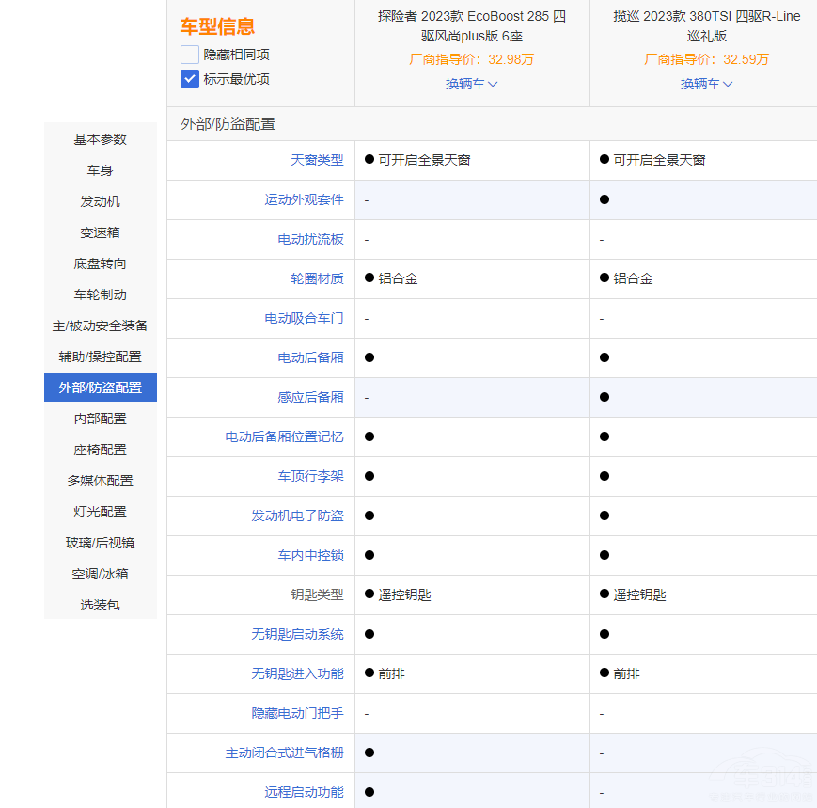Switch to the 基本参数 section
The width and height of the screenshot is (817, 808).
pos(100,139)
